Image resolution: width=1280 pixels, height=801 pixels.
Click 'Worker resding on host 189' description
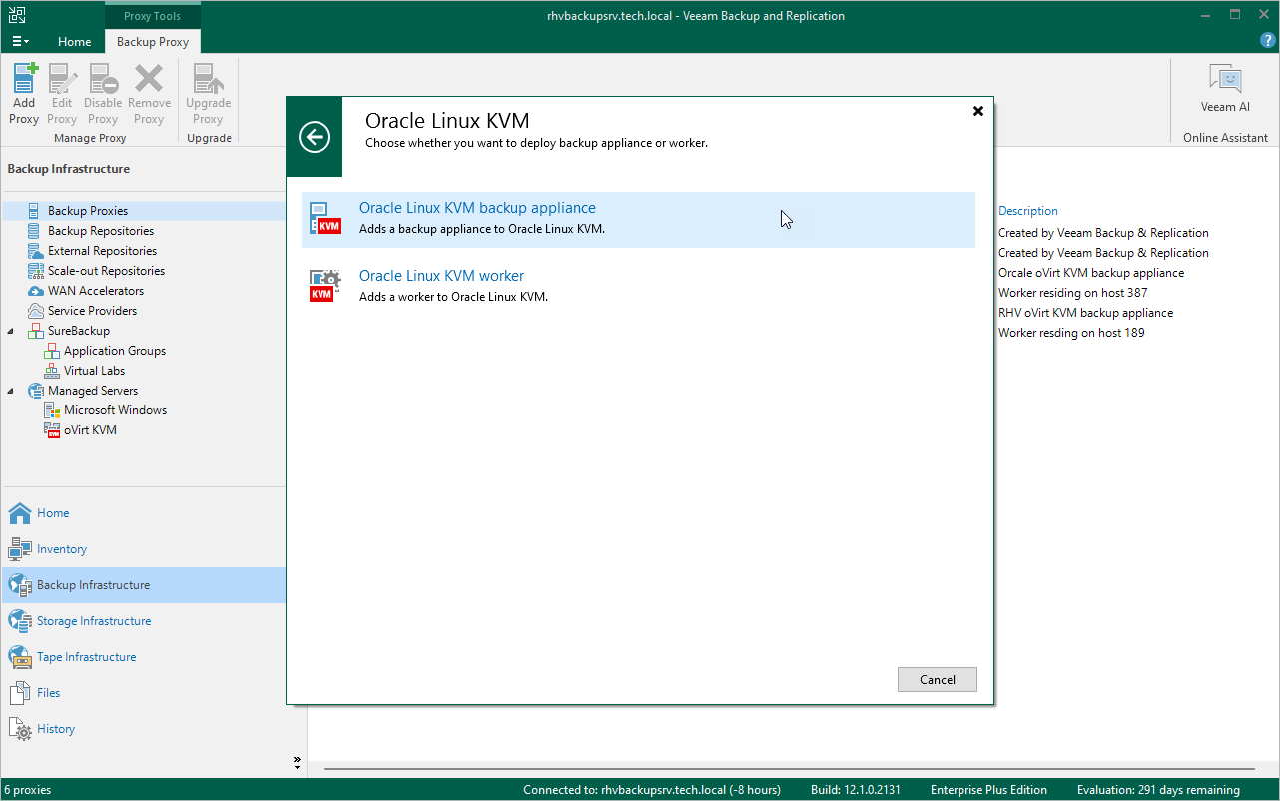pos(1071,333)
